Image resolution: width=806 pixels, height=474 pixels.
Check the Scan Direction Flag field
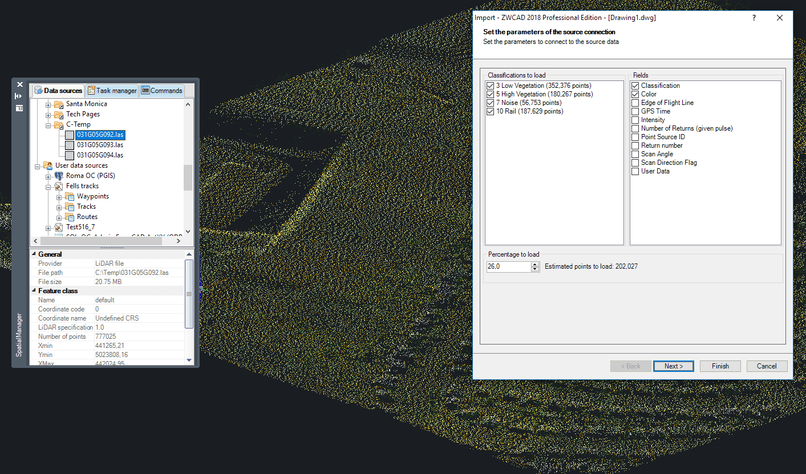pos(635,163)
